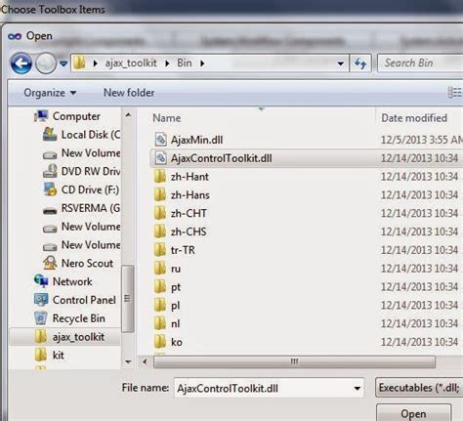Focus the Search Bin field

(420, 63)
